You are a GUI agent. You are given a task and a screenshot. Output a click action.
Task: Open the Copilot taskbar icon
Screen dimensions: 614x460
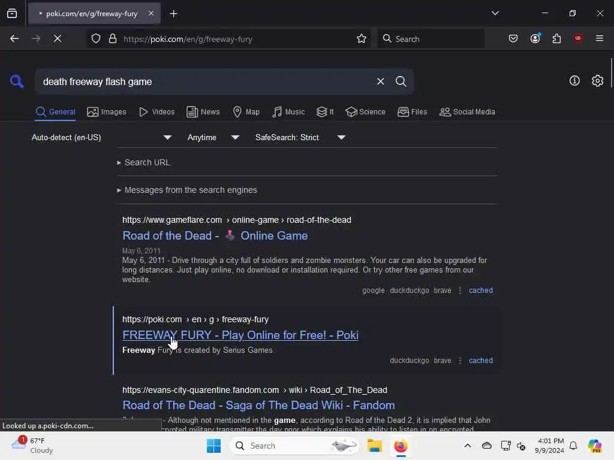click(x=595, y=446)
